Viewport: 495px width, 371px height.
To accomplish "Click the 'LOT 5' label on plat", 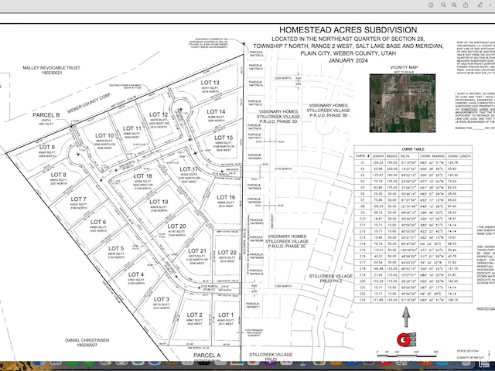I will coord(116,248).
